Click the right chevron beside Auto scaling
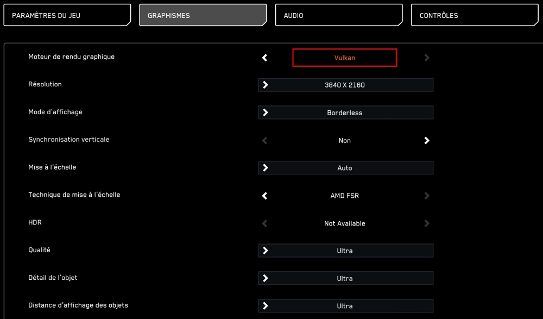Screen dimensions: 543x319 pos(266,167)
